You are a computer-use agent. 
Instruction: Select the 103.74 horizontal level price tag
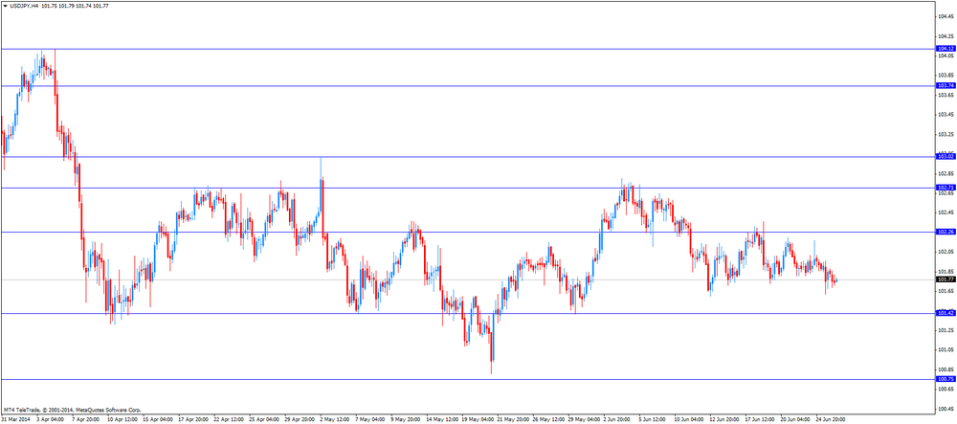946,85
